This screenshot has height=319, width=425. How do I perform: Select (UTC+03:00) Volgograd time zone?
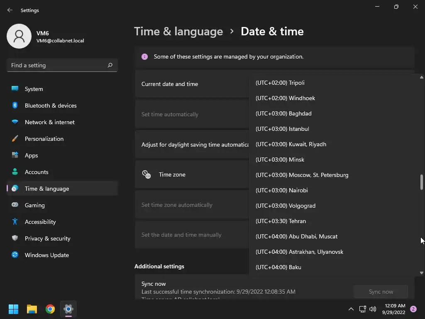tap(334, 206)
